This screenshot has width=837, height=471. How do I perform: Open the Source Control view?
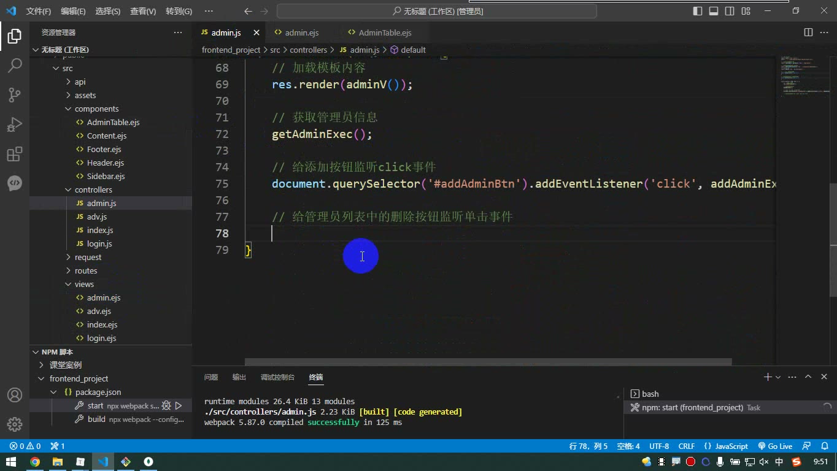coord(15,94)
